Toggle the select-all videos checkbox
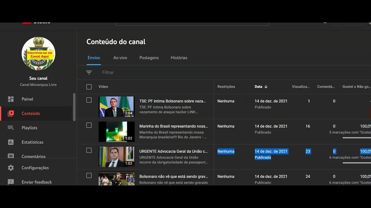Screen dimensions: 371x208 [x=89, y=87]
